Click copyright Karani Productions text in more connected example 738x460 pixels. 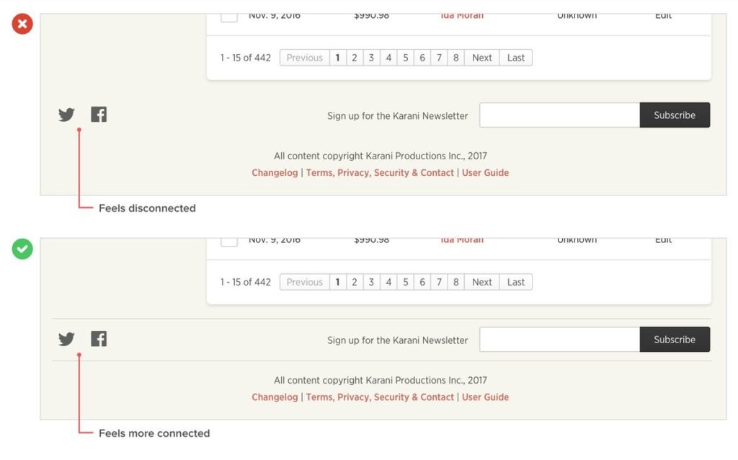(381, 381)
